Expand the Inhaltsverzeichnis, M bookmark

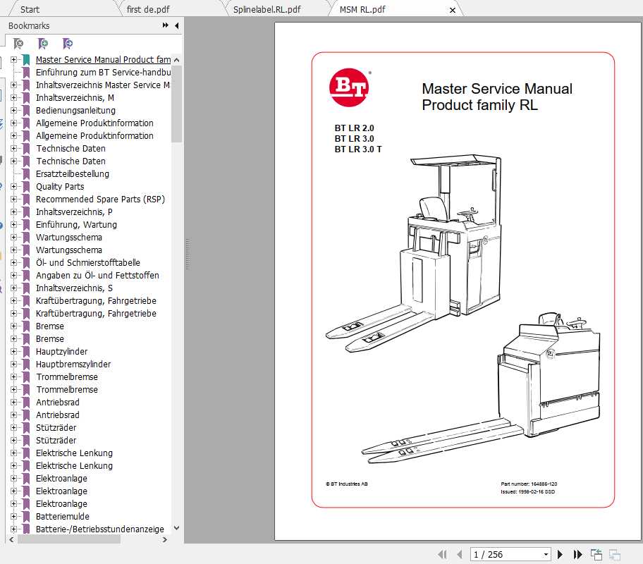coord(13,97)
